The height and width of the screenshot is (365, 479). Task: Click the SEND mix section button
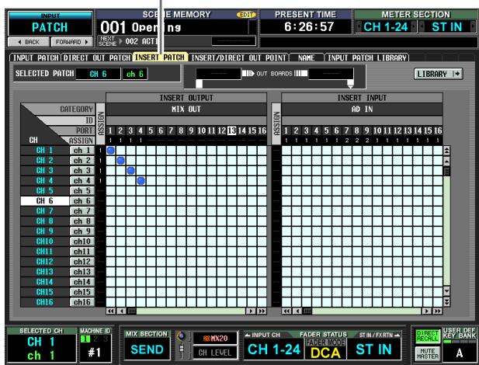pyautogui.click(x=147, y=349)
